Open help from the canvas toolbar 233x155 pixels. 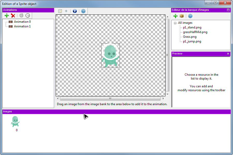[x=83, y=11]
